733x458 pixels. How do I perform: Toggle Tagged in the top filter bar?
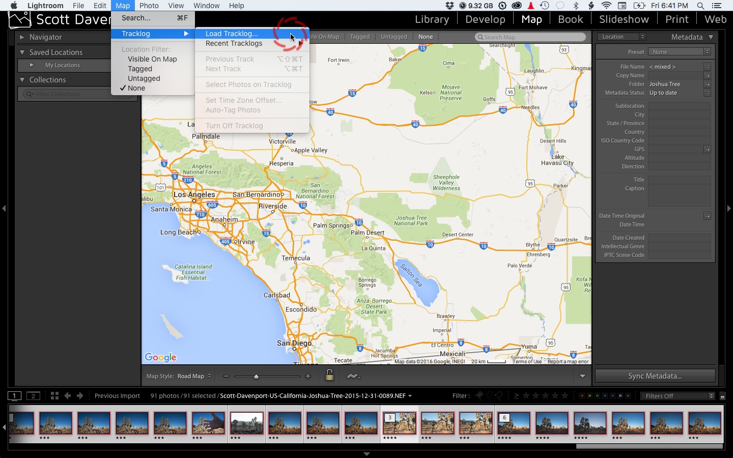tap(360, 37)
